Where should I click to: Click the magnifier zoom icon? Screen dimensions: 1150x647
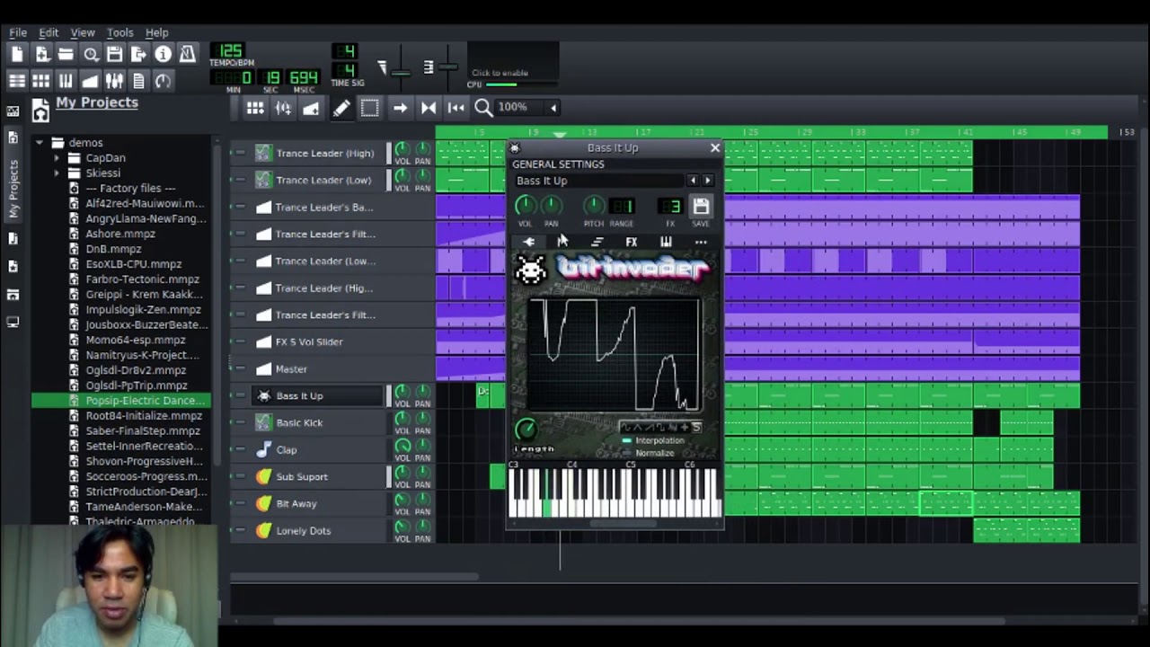coord(483,108)
